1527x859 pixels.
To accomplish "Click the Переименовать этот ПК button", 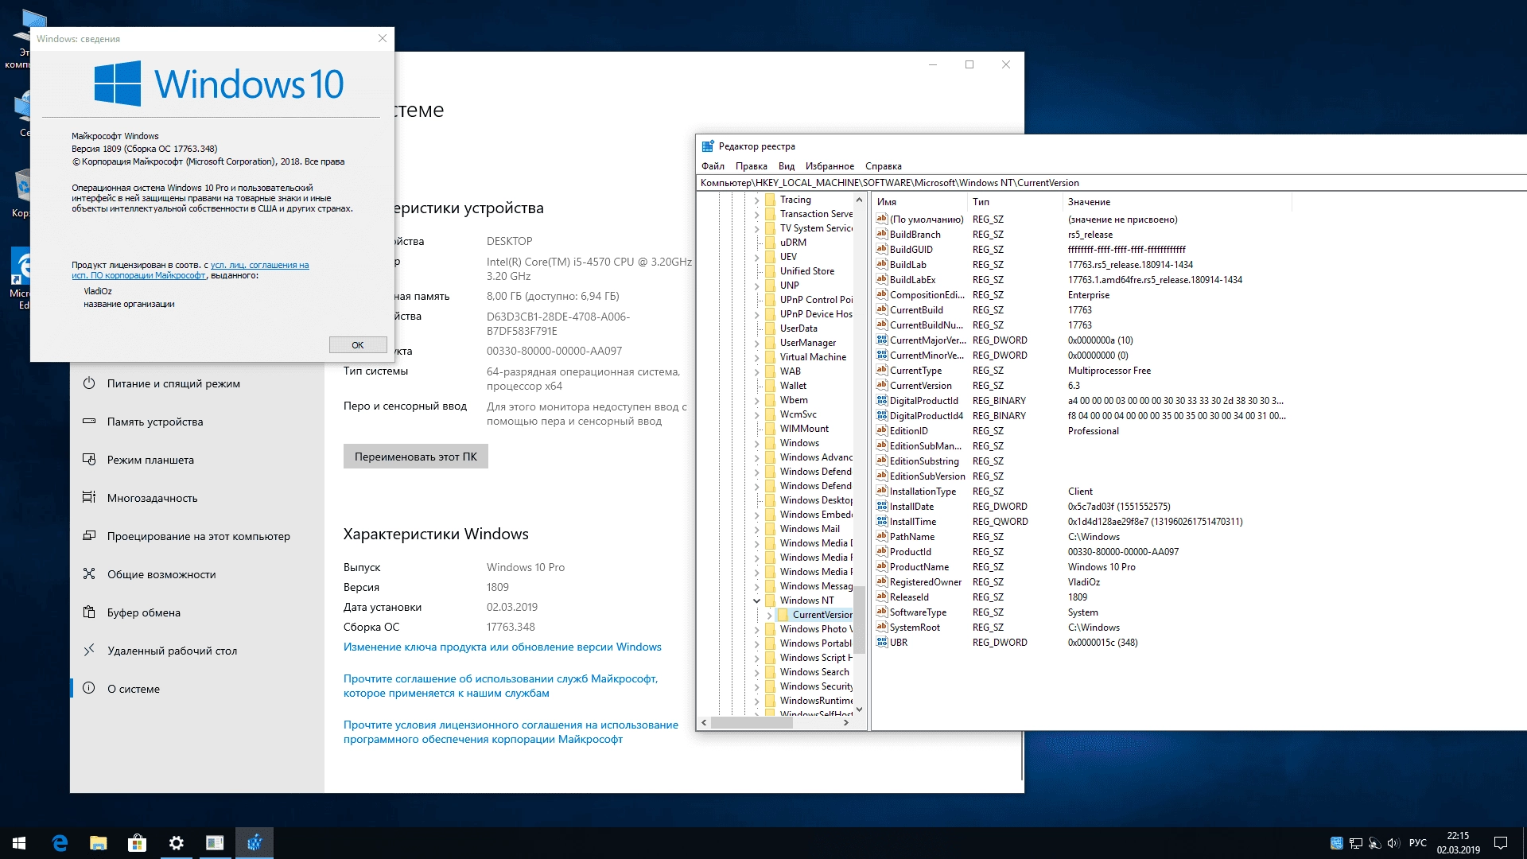I will (x=416, y=457).
